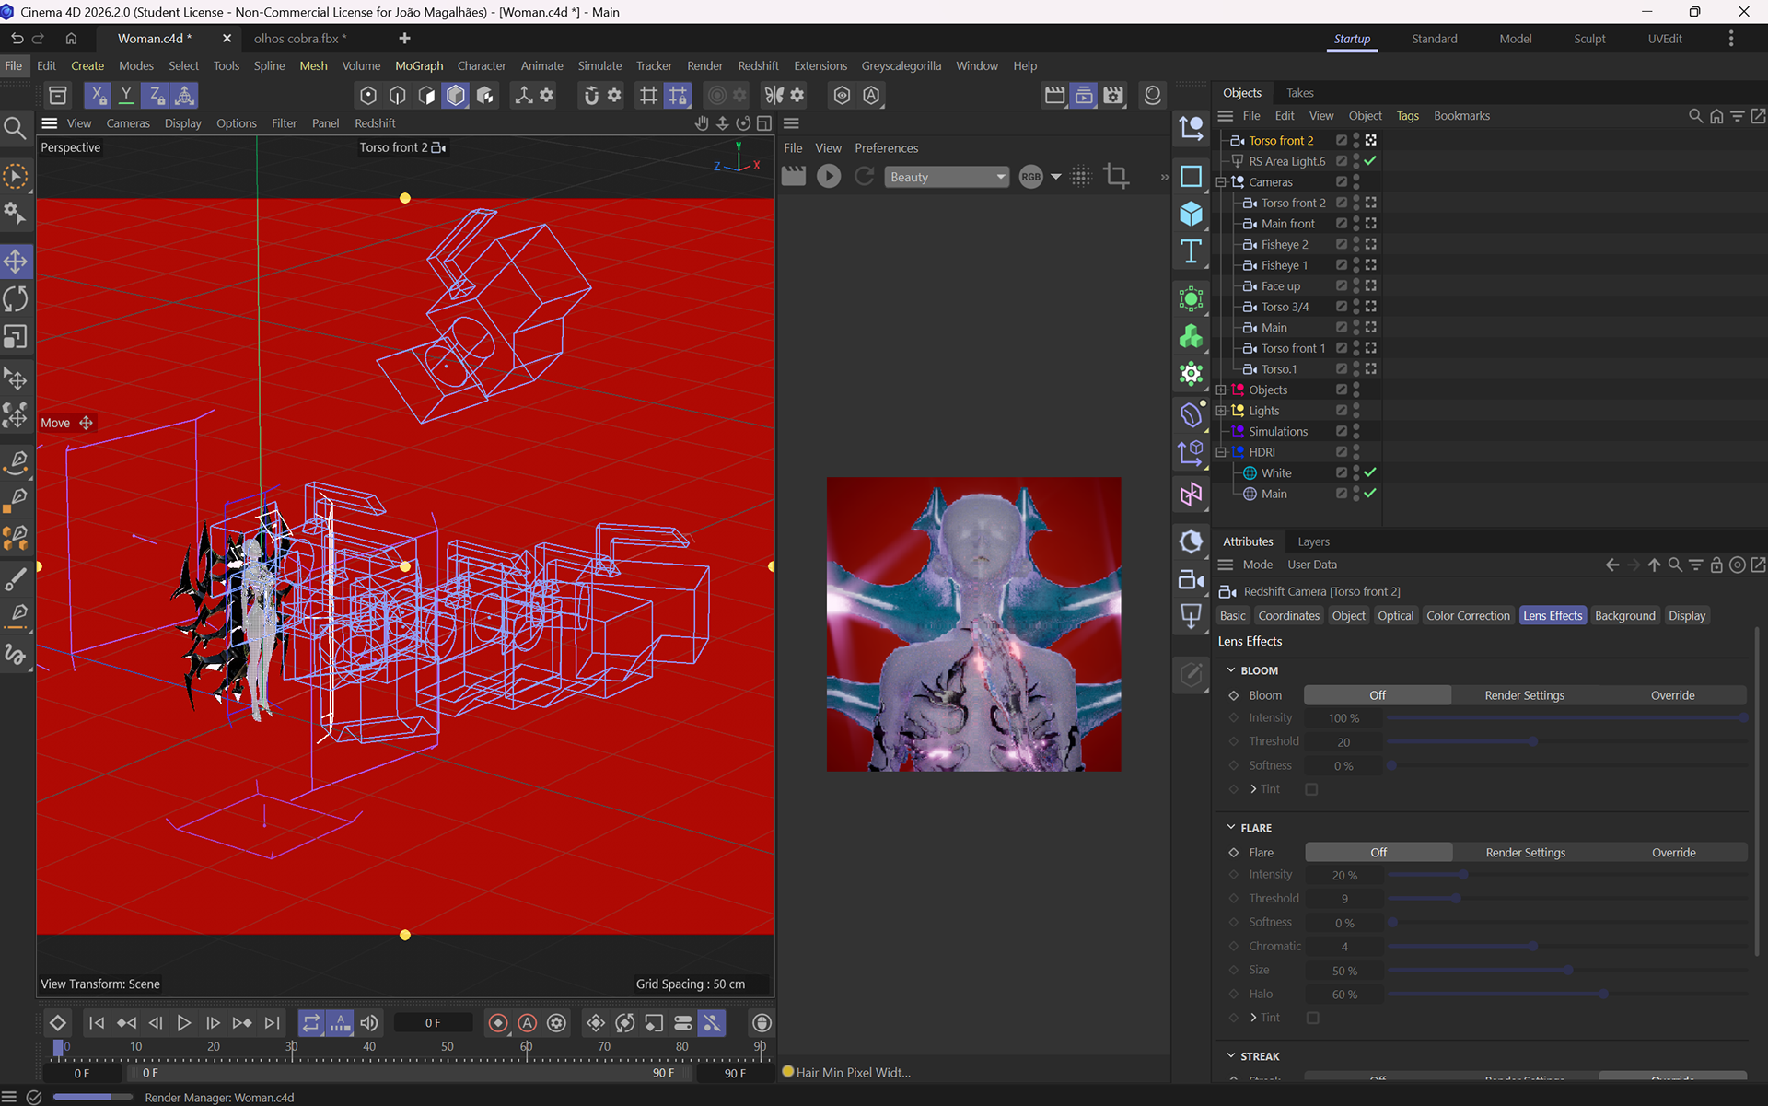Image resolution: width=1768 pixels, height=1106 pixels.
Task: Toggle loop playback mode
Action: 311,1023
